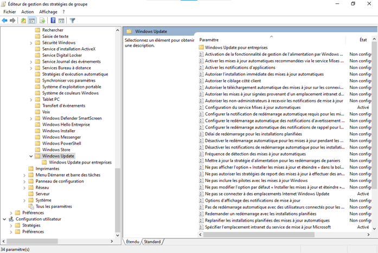Select the Transfert d'événements tree folder
This screenshot has width=378, height=253.
point(63,106)
